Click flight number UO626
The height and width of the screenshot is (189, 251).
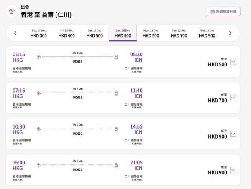(x=77, y=170)
